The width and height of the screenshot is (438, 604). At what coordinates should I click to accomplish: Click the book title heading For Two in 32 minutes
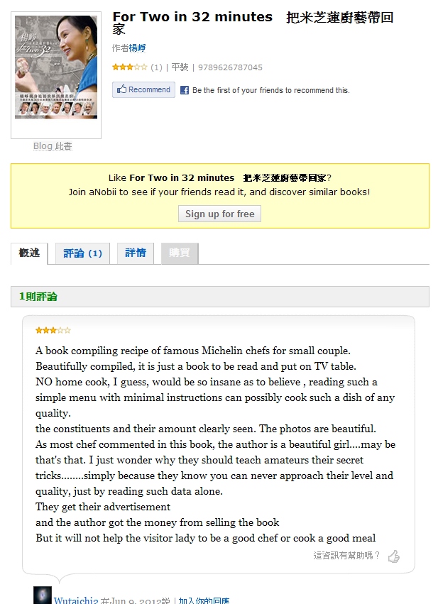click(x=192, y=17)
